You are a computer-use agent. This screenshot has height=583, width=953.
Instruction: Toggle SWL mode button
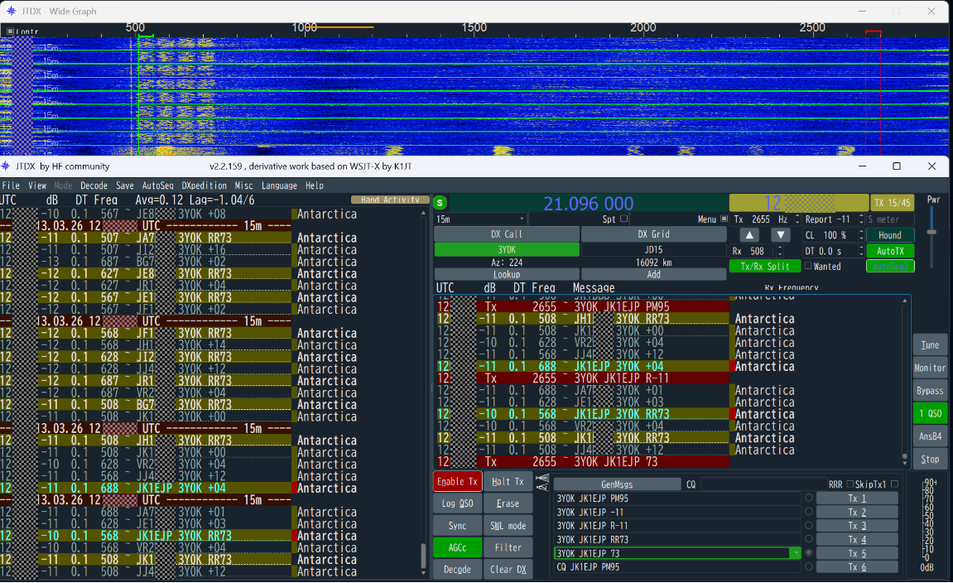(508, 526)
